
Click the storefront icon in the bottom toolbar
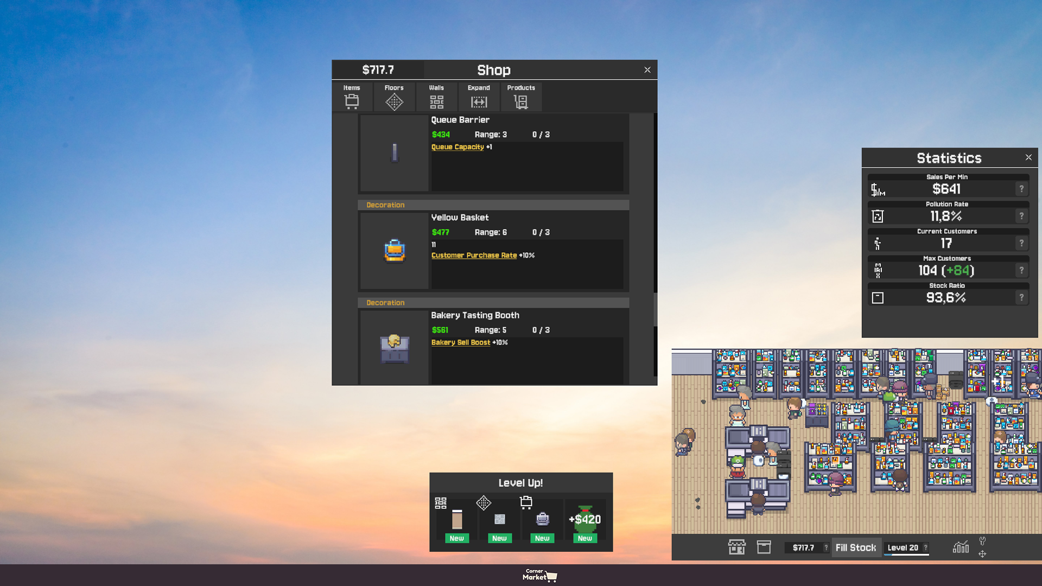pos(736,547)
